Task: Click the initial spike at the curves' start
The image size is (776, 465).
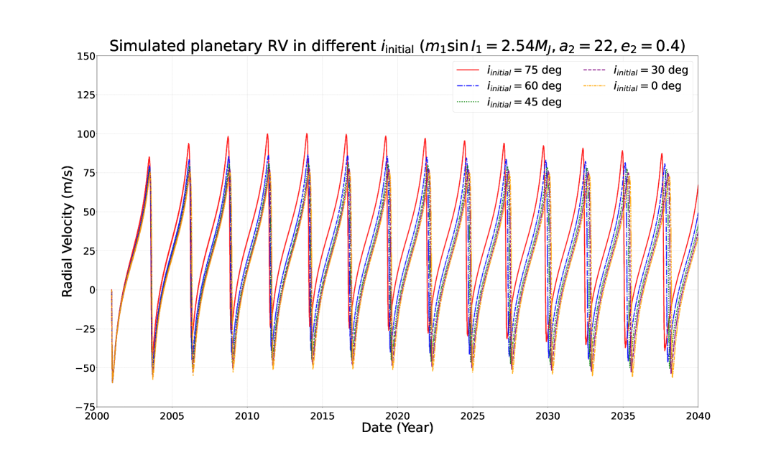Action: click(x=111, y=290)
